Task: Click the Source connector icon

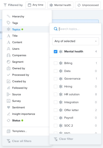Action: pos(8,94)
